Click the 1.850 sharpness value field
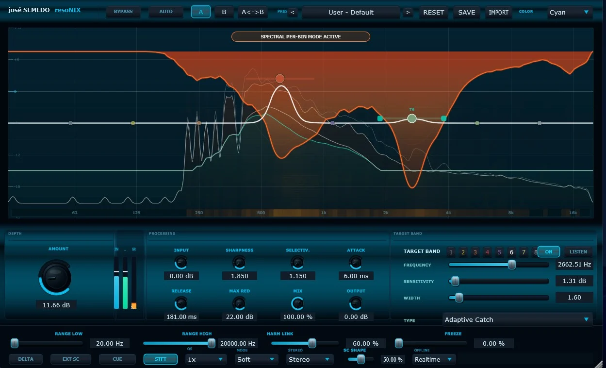This screenshot has height=368, width=606. (x=240, y=276)
